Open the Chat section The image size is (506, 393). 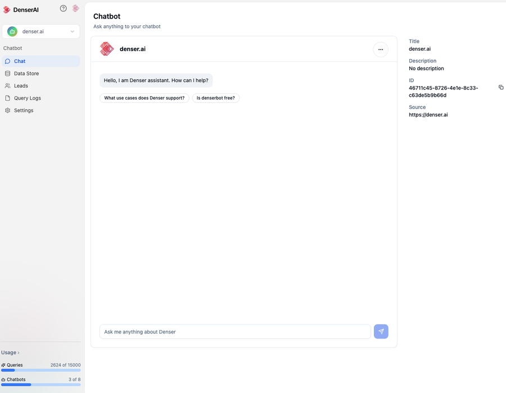point(40,61)
